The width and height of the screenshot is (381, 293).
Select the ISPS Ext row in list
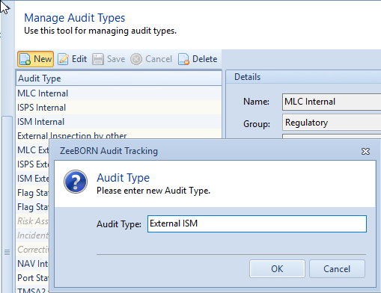click(33, 164)
